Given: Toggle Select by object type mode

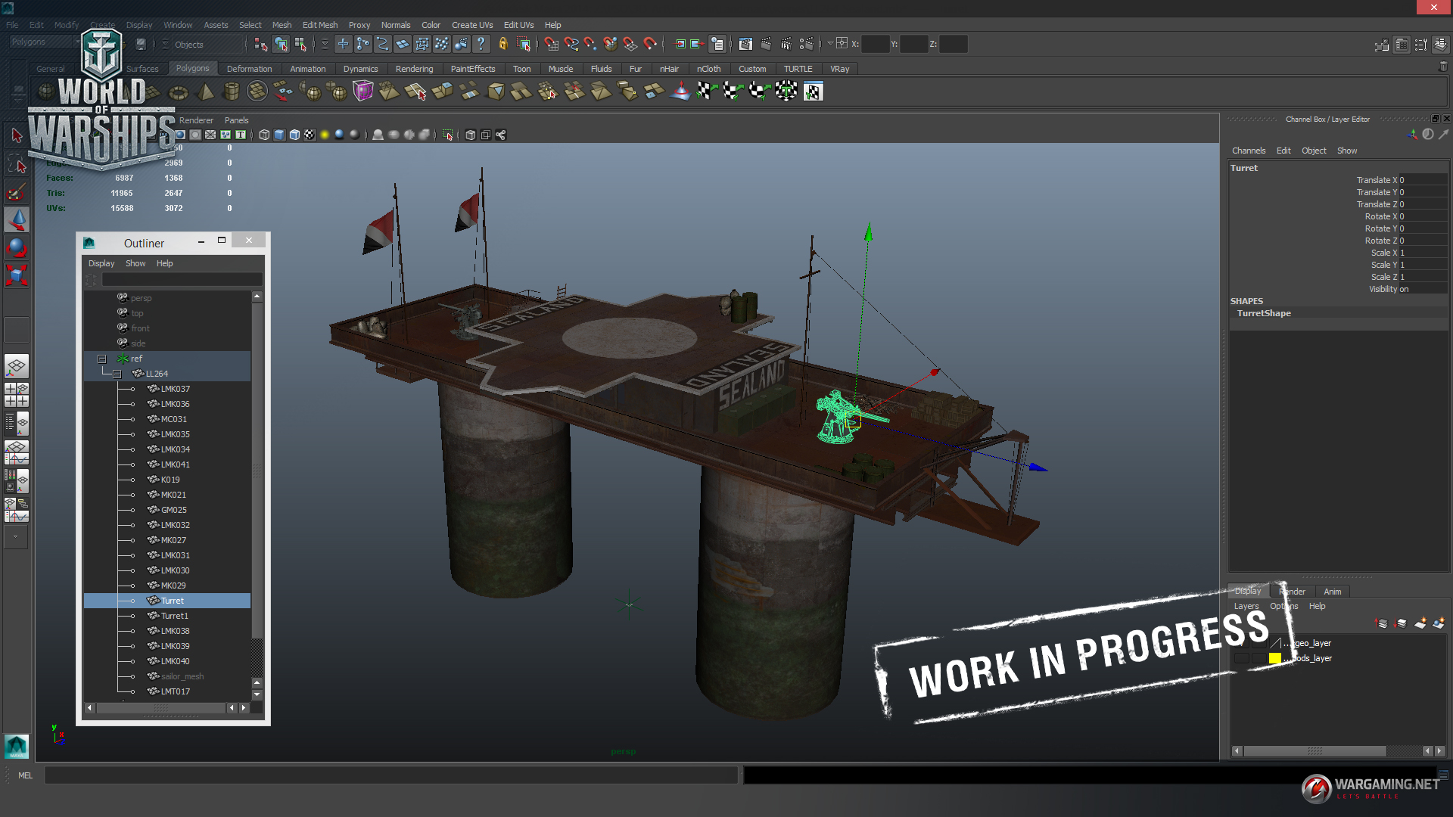Looking at the screenshot, I should point(282,44).
